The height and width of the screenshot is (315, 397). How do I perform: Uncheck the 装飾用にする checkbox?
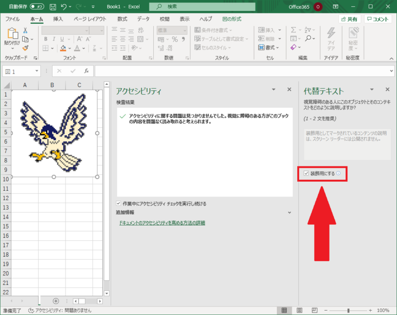click(x=306, y=173)
